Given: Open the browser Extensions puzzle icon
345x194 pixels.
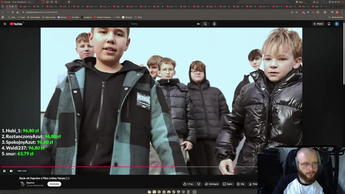Looking at the screenshot, I should coord(318,12).
